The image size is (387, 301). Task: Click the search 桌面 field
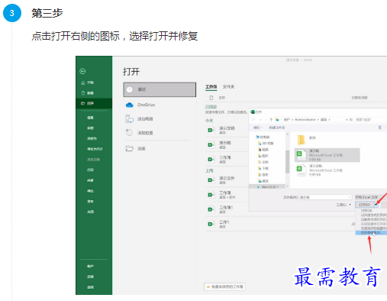371,119
